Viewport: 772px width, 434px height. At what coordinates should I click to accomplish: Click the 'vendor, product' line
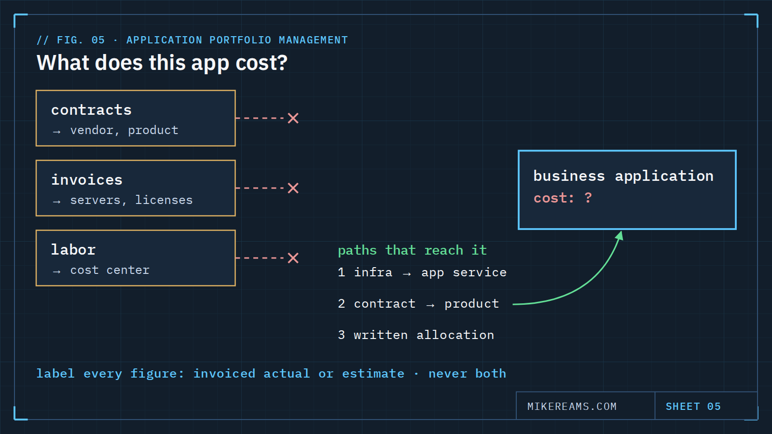tap(115, 130)
